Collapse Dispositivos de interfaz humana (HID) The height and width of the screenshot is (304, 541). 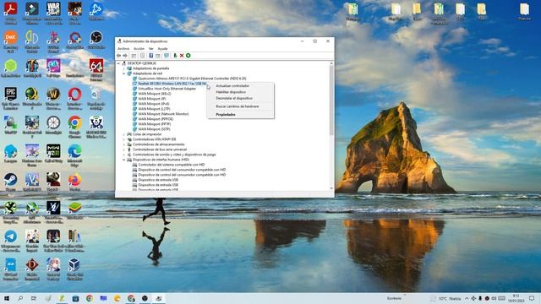(x=124, y=160)
